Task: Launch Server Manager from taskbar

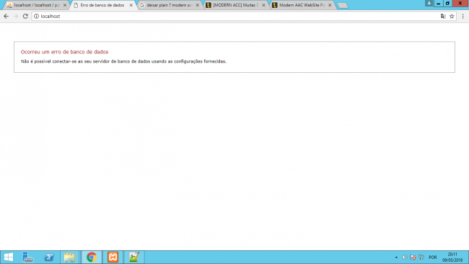Action: (x=28, y=257)
